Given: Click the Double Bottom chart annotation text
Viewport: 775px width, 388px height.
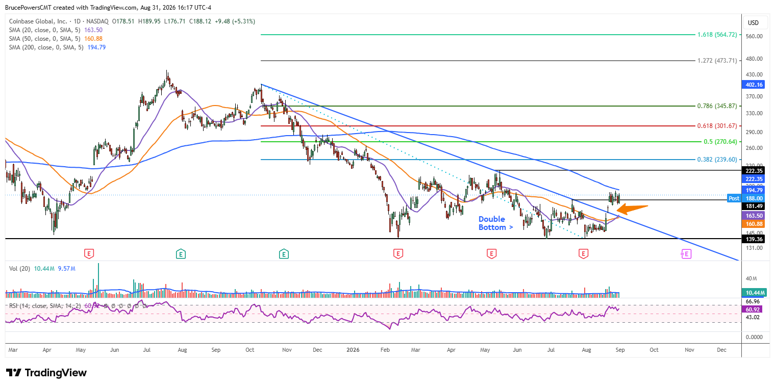Looking at the screenshot, I should coord(495,223).
